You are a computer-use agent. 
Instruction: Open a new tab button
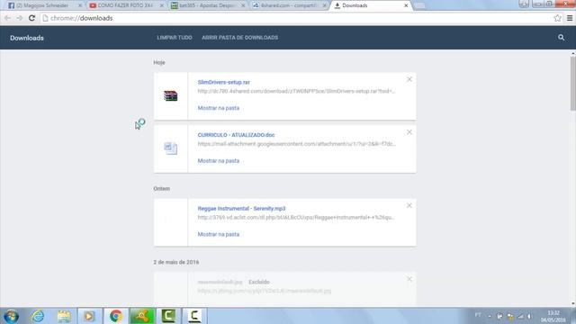[419, 5]
